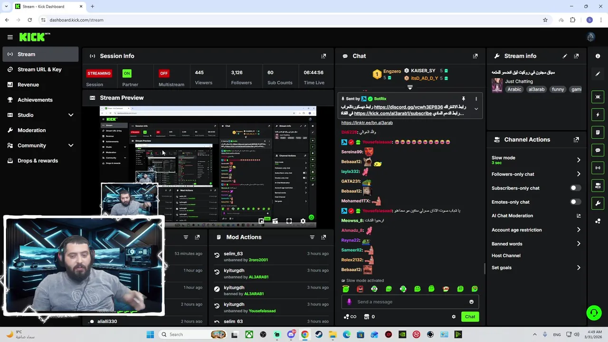Toggle the lightning bolt widget in right sidebar
The image size is (608, 342).
pos(598,114)
